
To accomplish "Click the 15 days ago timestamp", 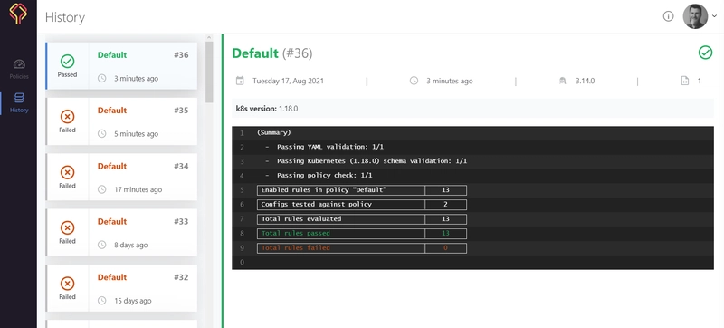I will pos(132,301).
